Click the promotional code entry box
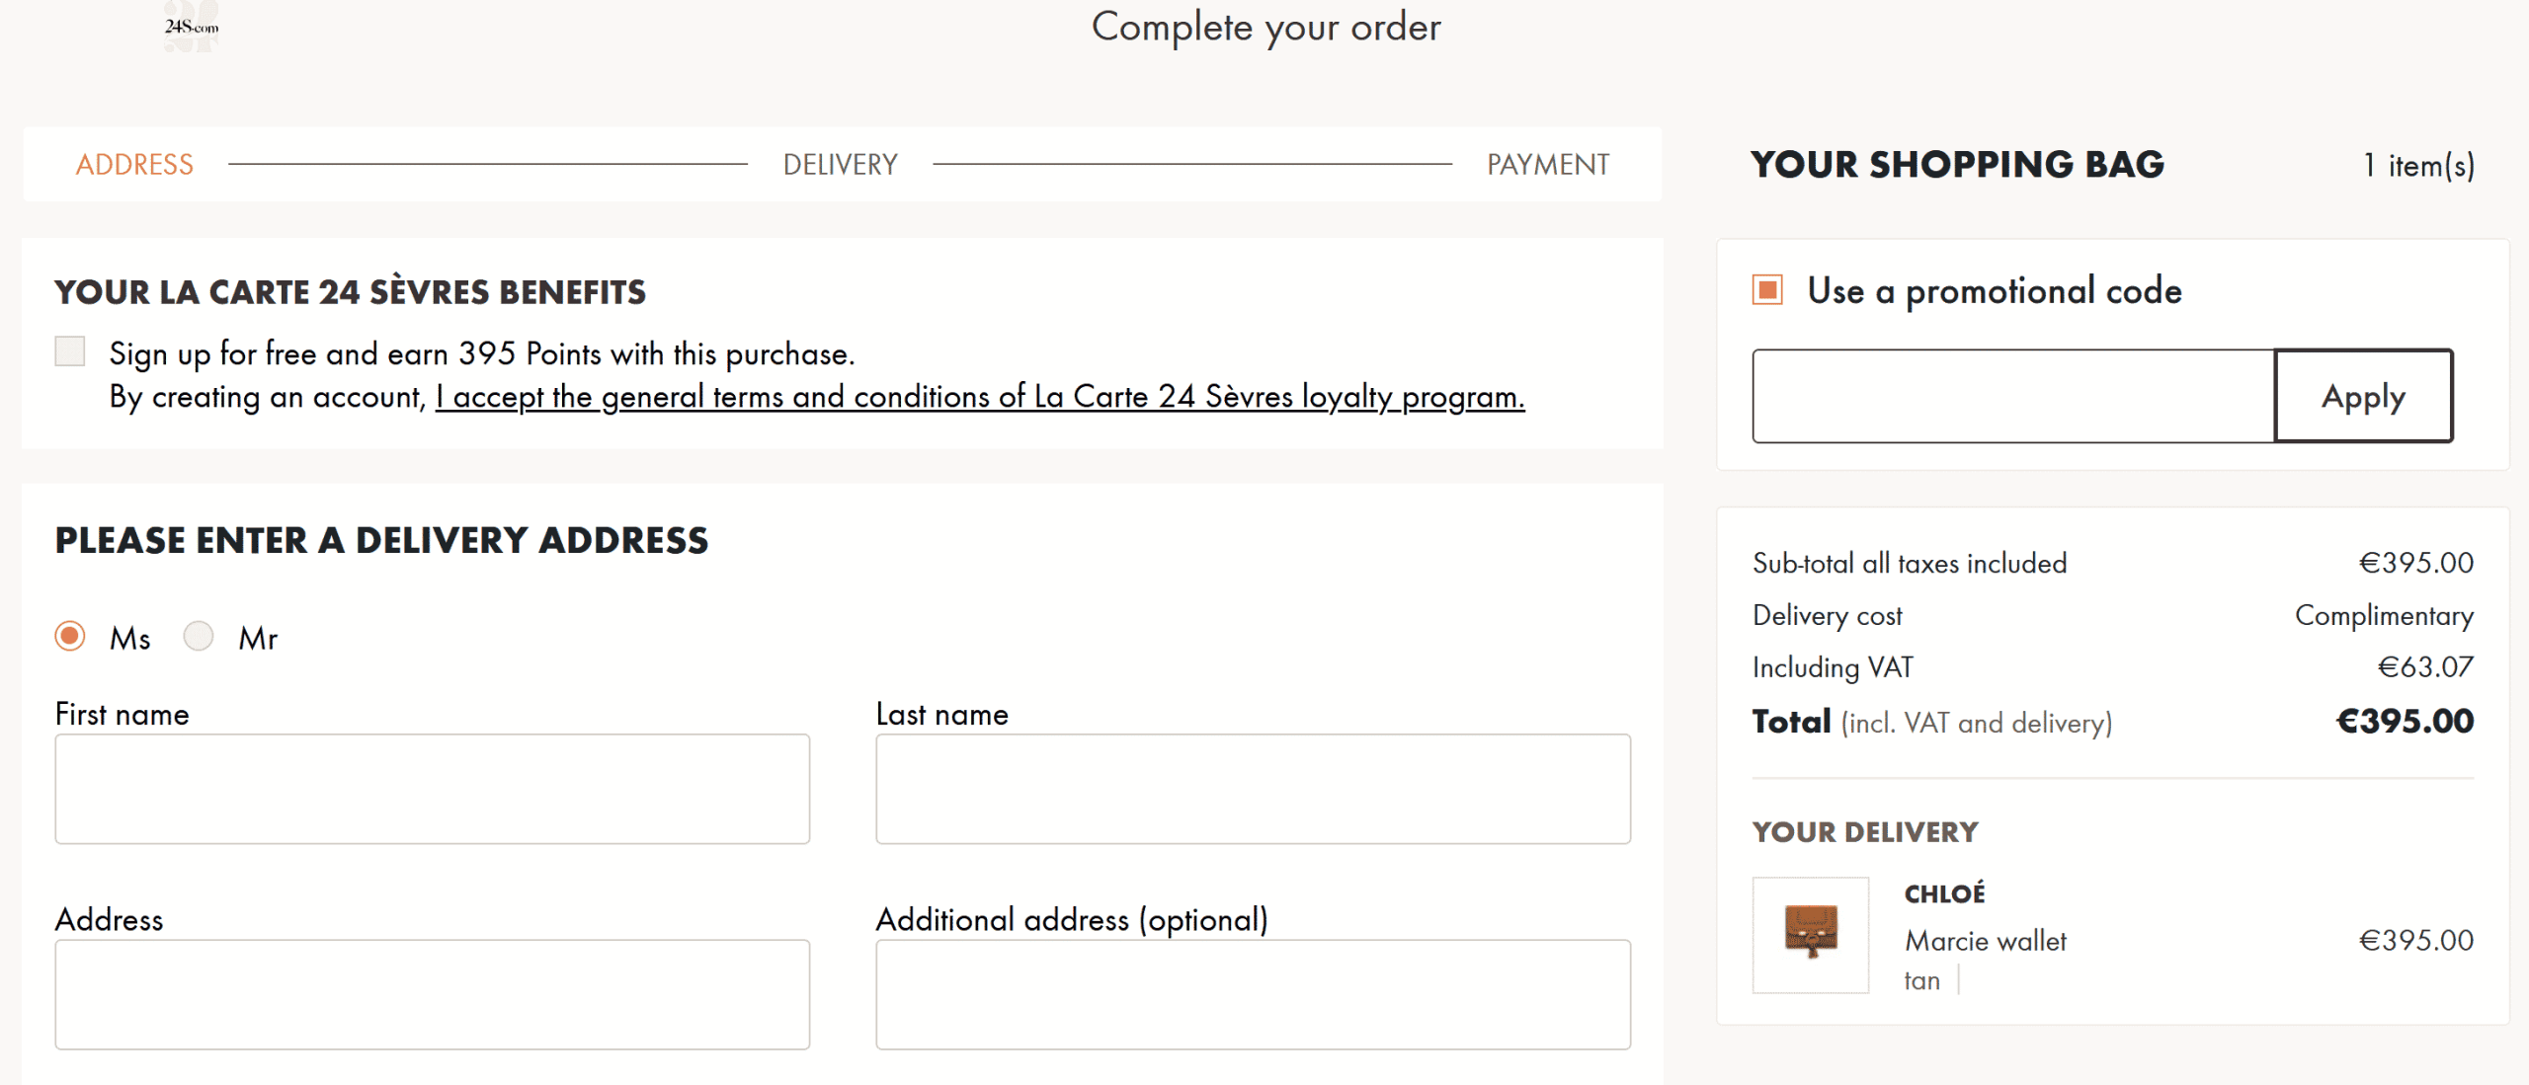This screenshot has height=1085, width=2529. 2012,395
